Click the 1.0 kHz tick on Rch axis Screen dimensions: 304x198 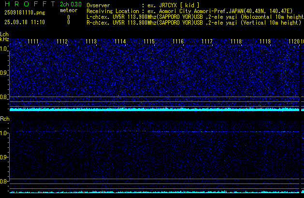point(4,132)
